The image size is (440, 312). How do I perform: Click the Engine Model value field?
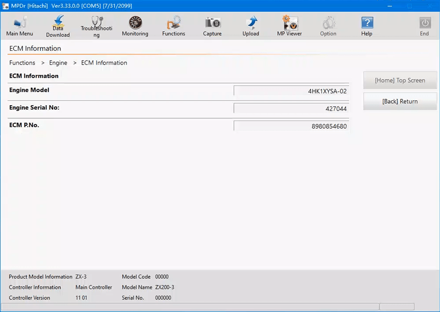291,91
